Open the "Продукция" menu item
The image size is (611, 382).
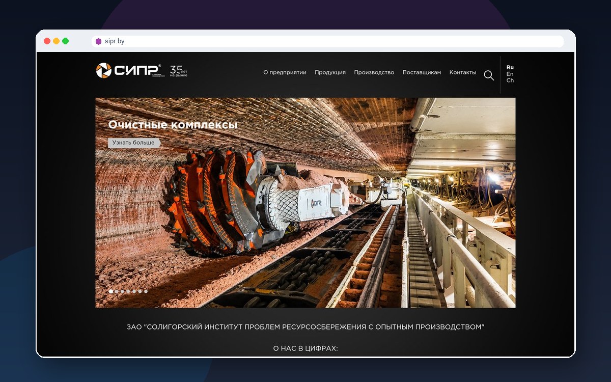[330, 72]
